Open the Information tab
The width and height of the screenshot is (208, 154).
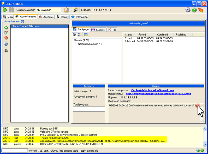79,17
